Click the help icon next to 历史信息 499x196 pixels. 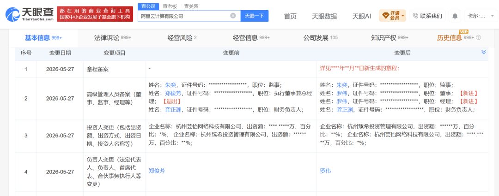(x=478, y=37)
